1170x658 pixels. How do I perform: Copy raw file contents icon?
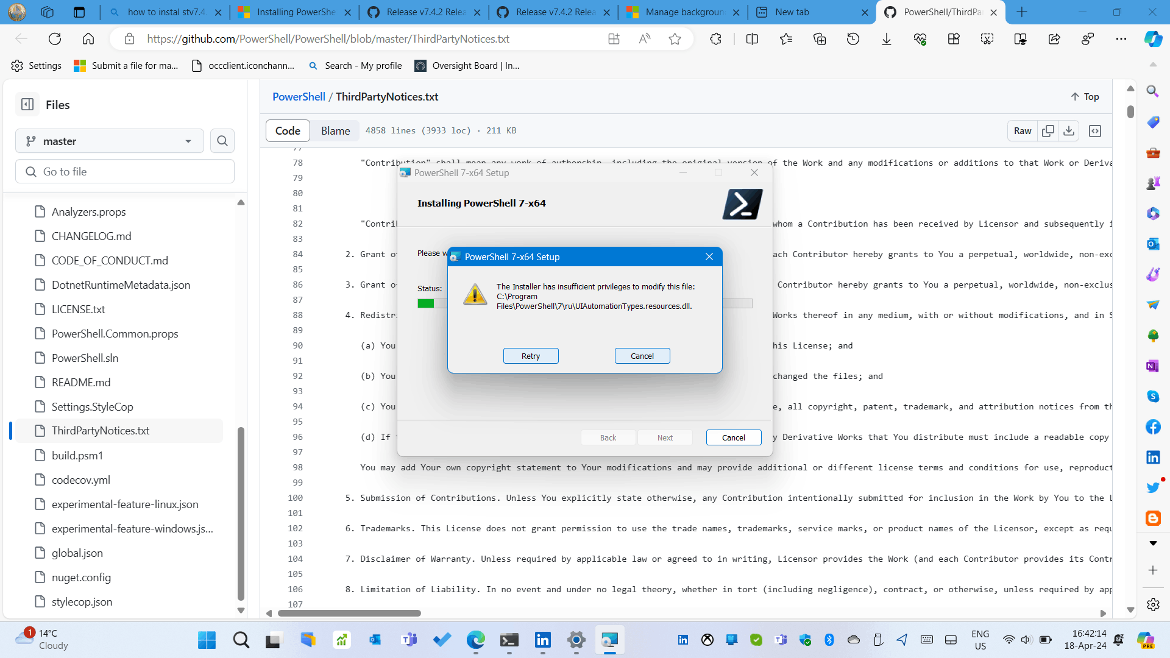tap(1048, 131)
